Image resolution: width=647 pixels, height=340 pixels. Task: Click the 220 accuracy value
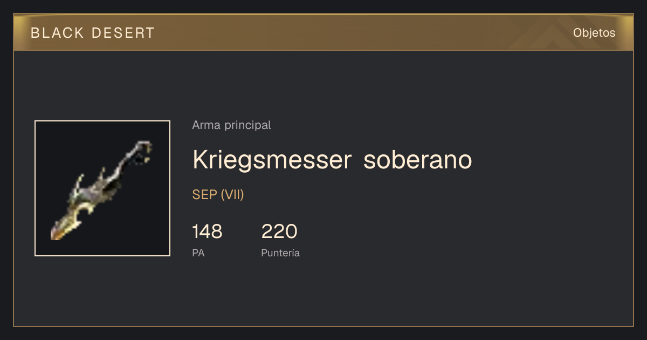tap(279, 232)
